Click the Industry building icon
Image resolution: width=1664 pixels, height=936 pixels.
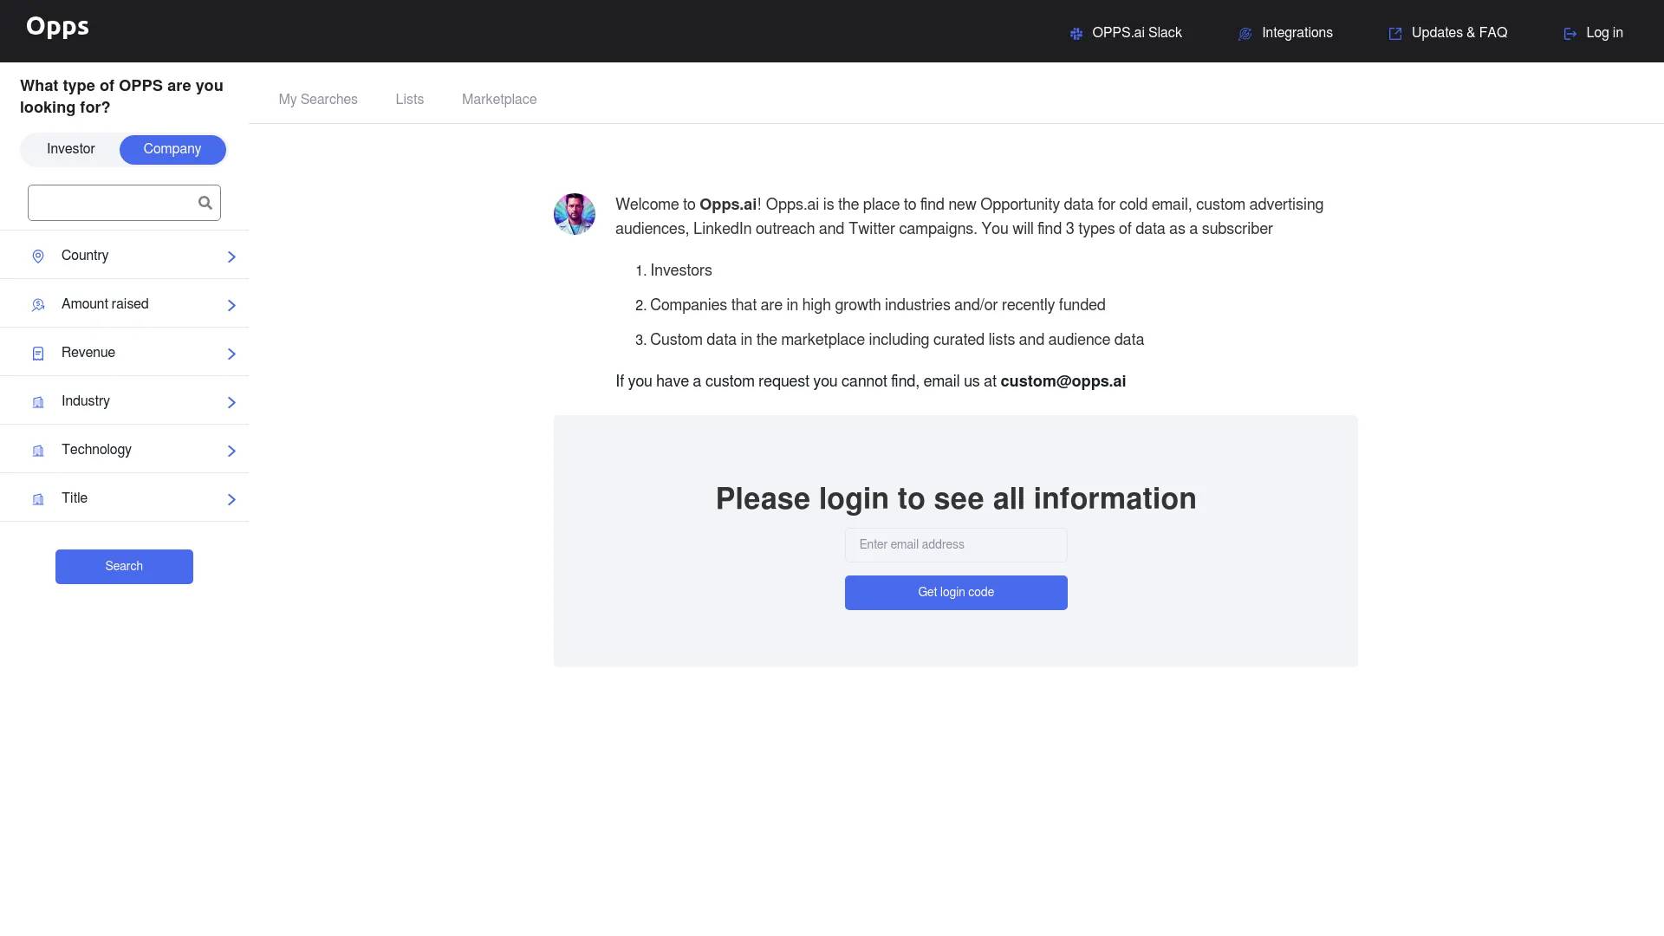(x=38, y=402)
